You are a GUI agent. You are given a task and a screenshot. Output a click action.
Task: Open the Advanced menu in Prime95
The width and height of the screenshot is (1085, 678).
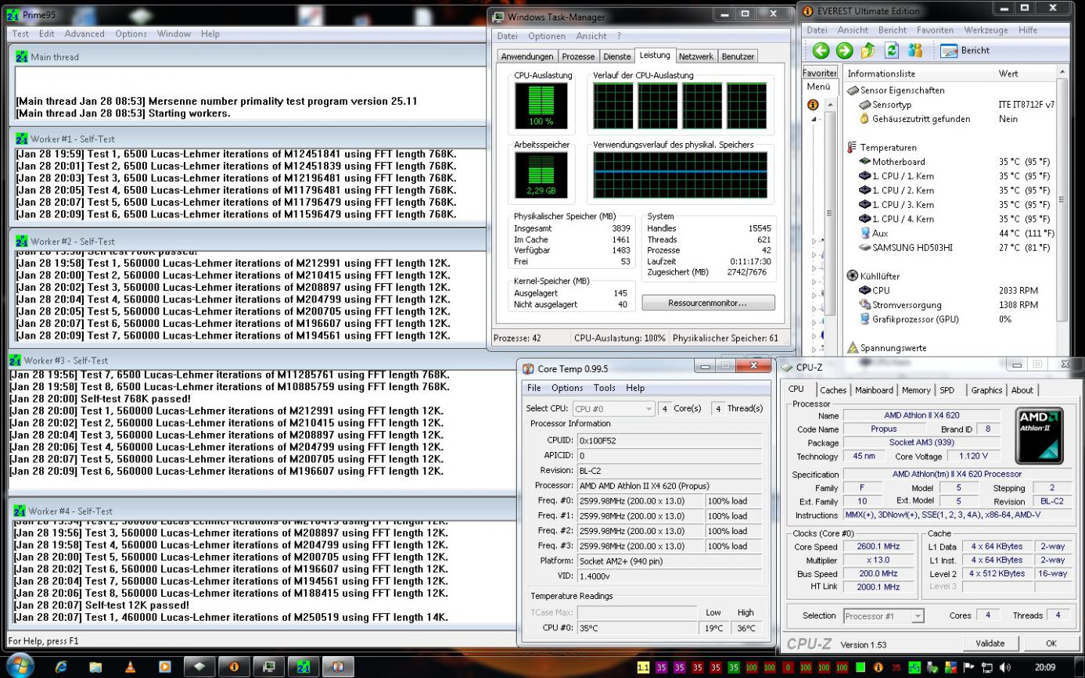84,34
